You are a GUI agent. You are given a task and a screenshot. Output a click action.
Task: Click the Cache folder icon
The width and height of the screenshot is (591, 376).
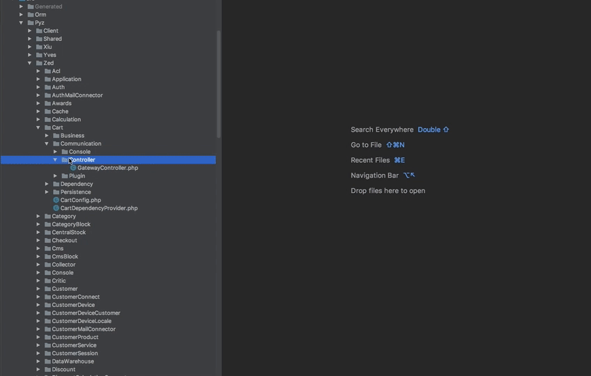click(47, 111)
